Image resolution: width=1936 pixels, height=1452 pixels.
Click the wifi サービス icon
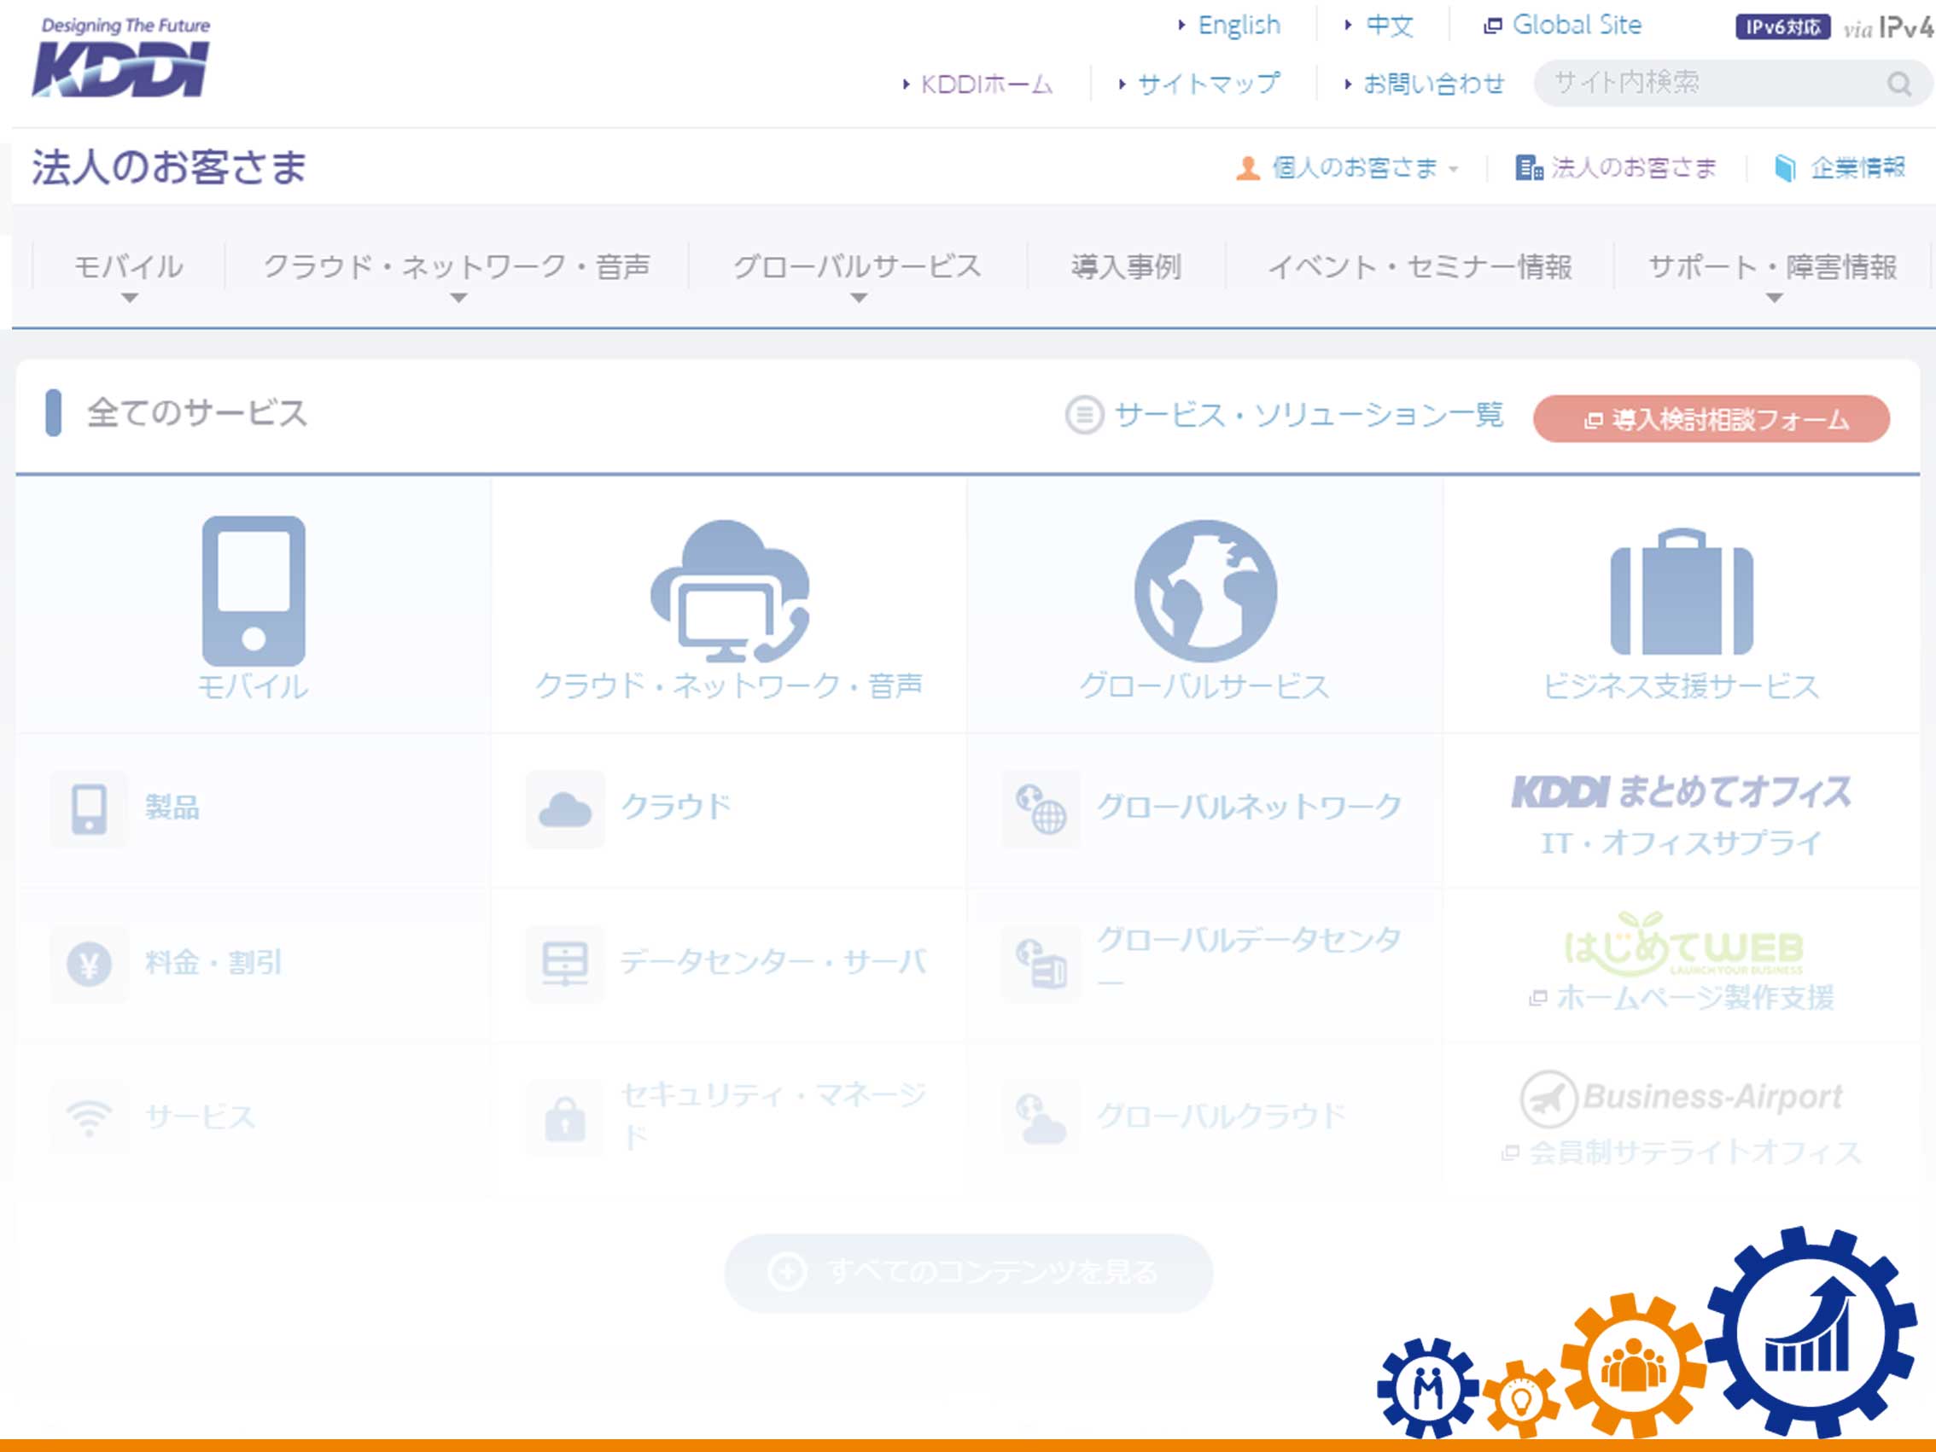[90, 1118]
